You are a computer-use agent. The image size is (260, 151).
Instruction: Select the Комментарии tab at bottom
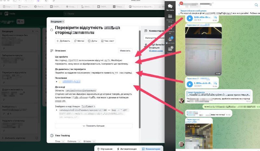[x=151, y=149]
